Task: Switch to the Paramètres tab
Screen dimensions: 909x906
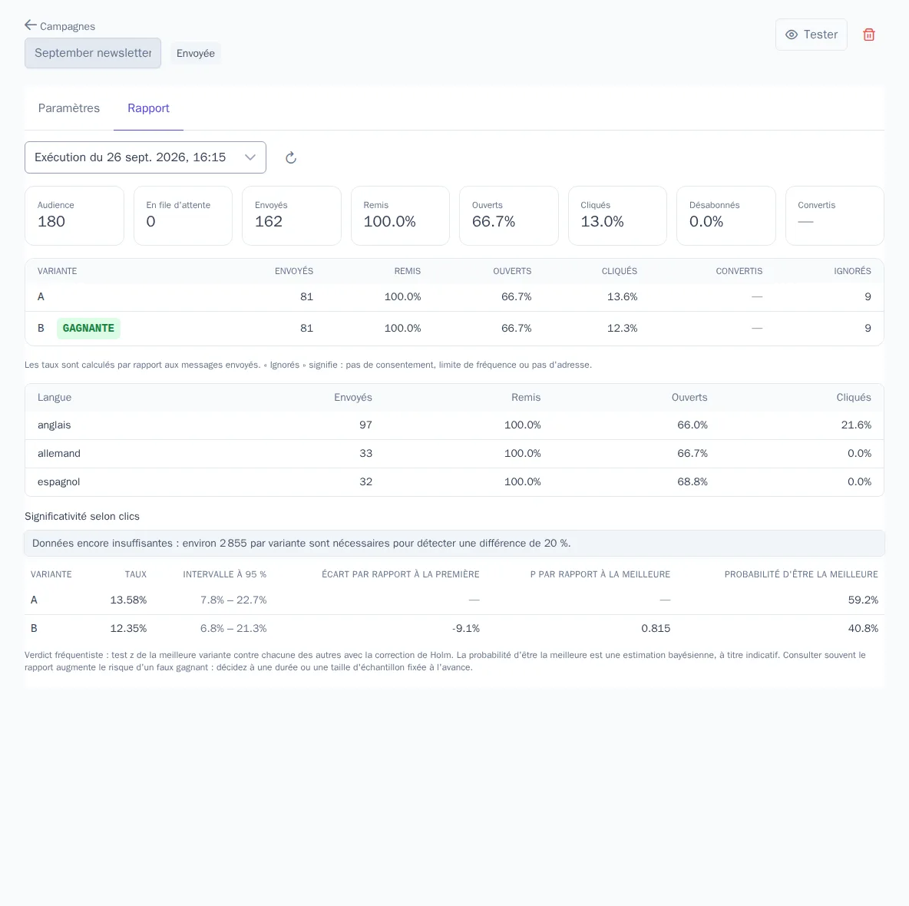Action: pos(69,108)
